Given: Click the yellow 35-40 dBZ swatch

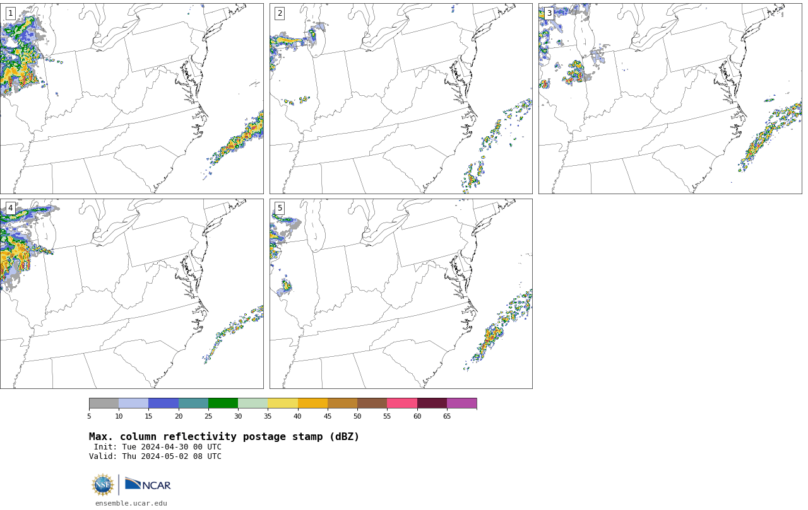Looking at the screenshot, I should coord(283,403).
